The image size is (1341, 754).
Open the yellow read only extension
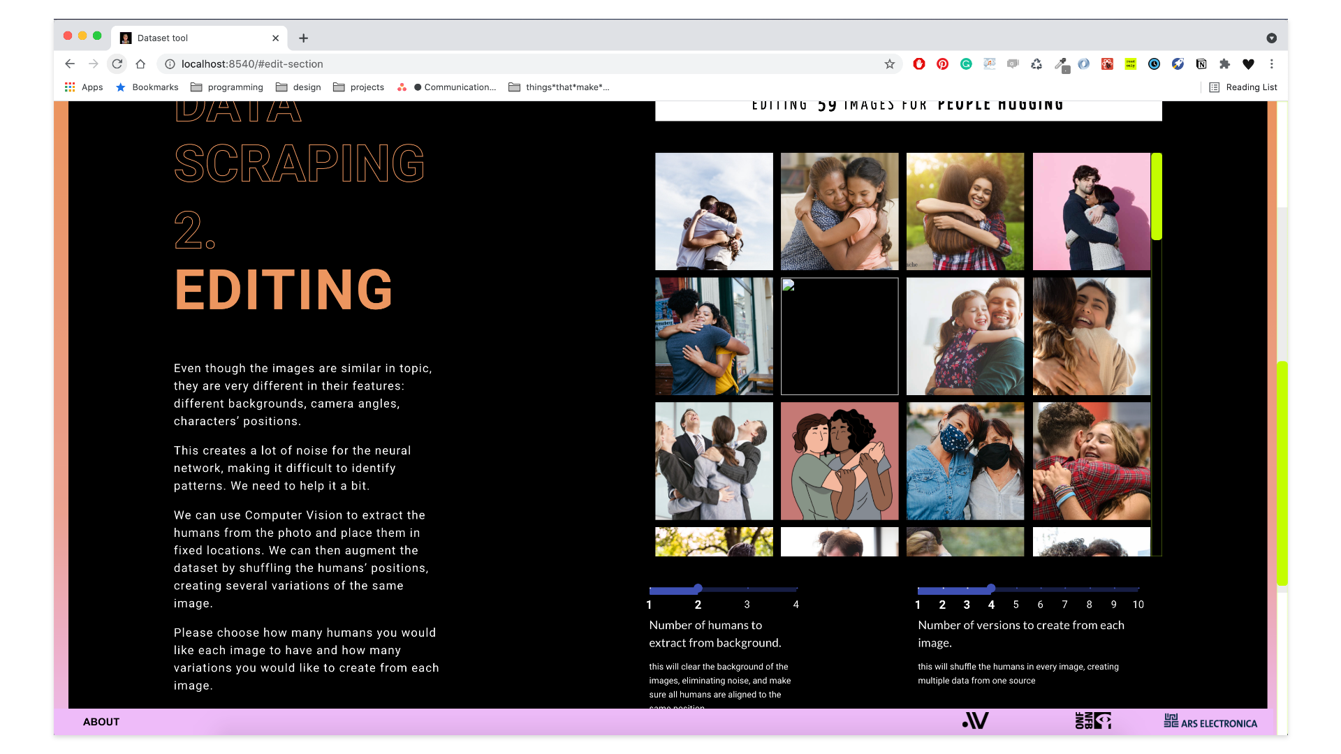pyautogui.click(x=1130, y=64)
